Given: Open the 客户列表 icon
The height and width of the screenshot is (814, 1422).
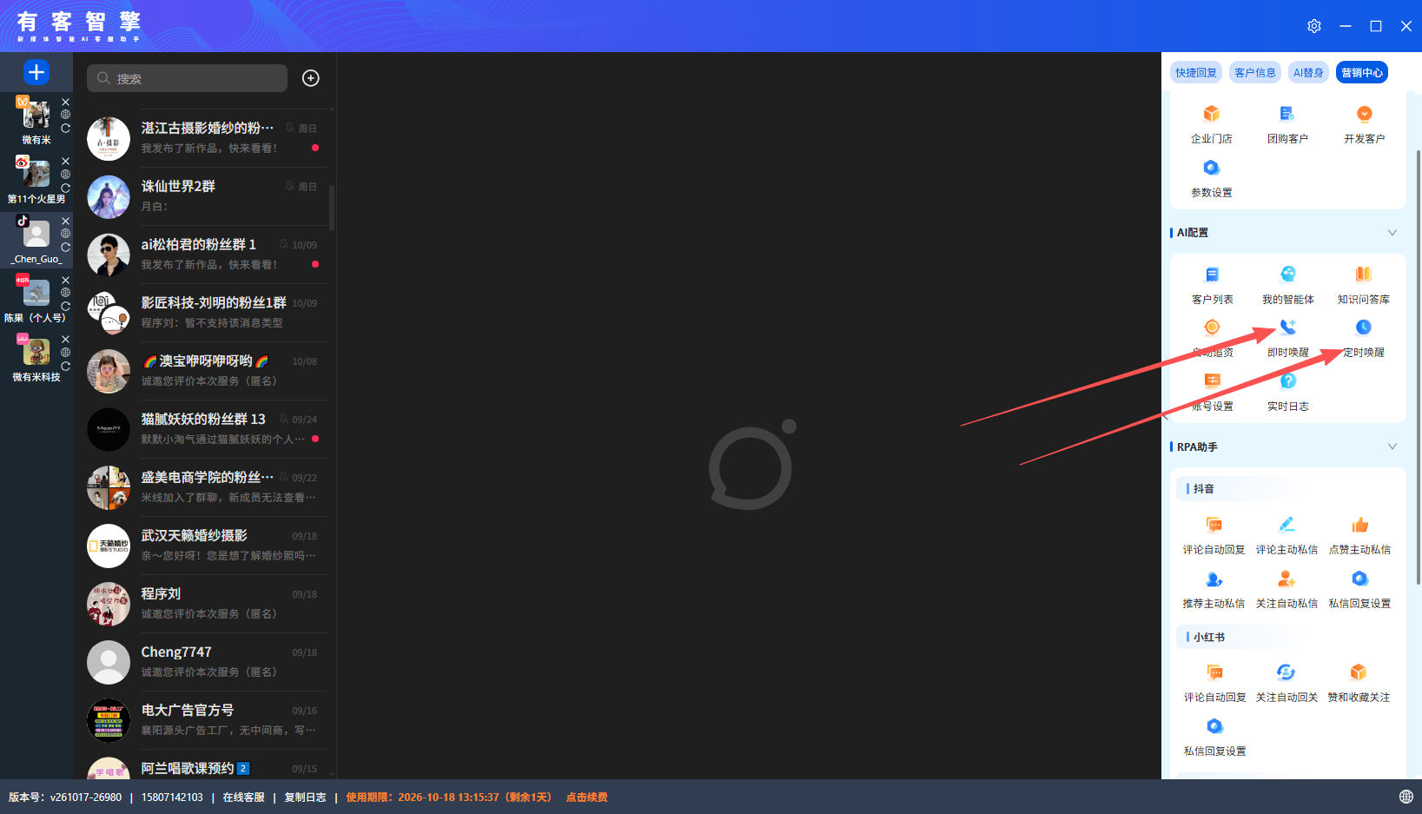Looking at the screenshot, I should (1212, 275).
